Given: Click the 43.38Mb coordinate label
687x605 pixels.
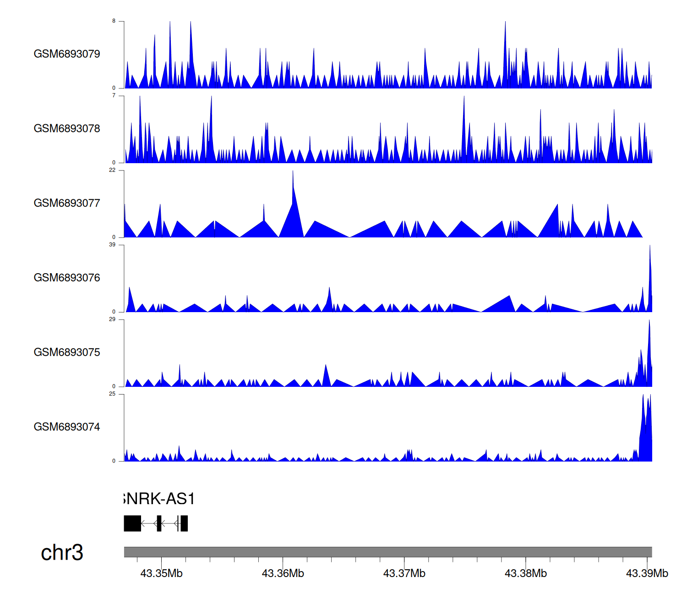Looking at the screenshot, I should [x=525, y=574].
